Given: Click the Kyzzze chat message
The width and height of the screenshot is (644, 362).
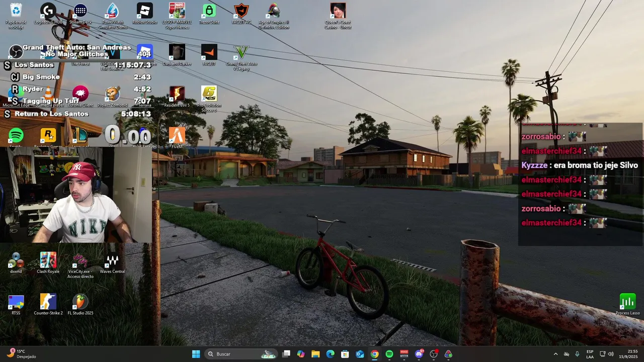Looking at the screenshot, I should point(580,165).
